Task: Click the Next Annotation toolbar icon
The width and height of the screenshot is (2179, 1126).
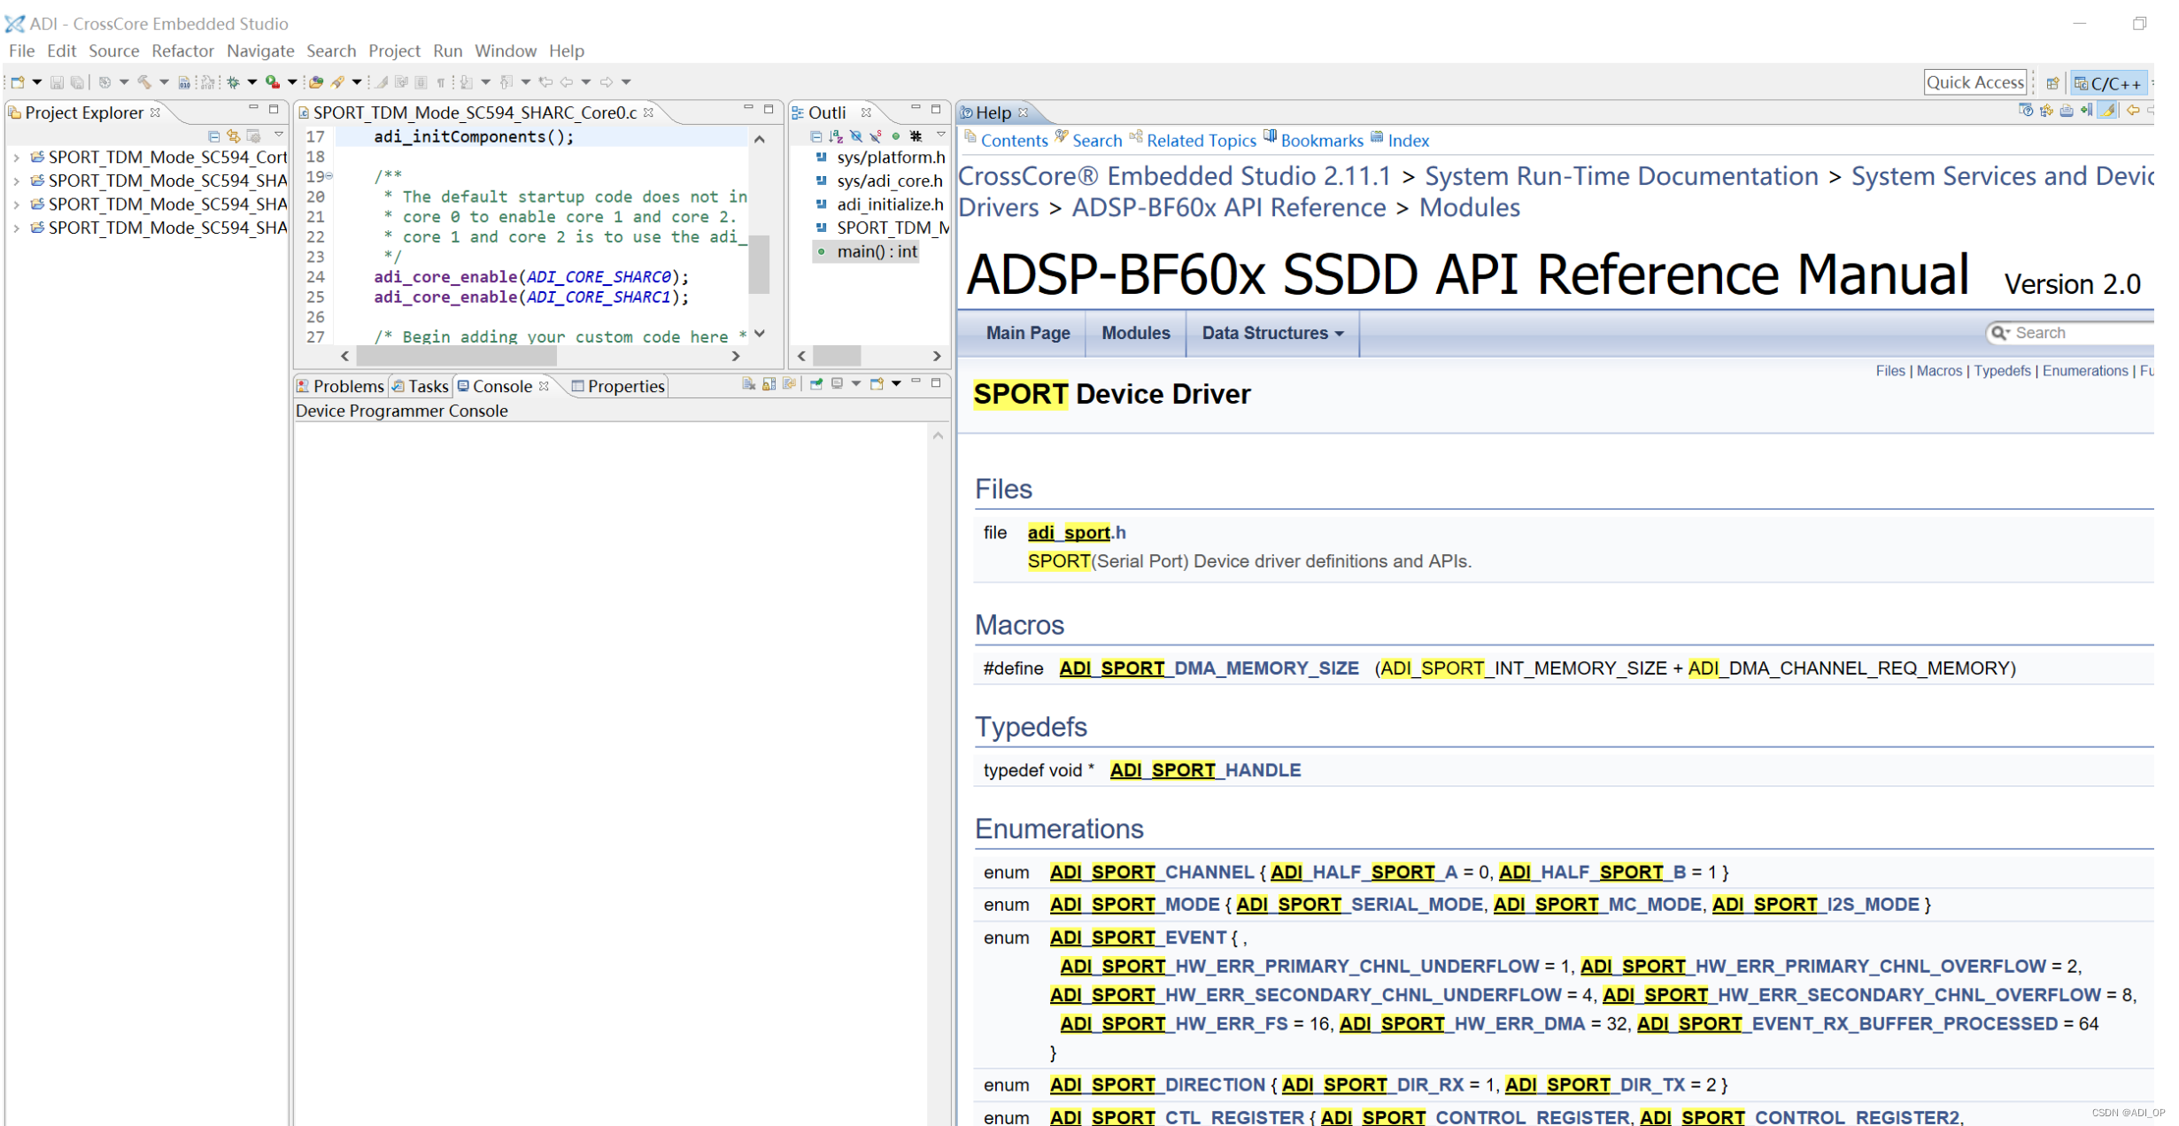Action: [x=466, y=82]
